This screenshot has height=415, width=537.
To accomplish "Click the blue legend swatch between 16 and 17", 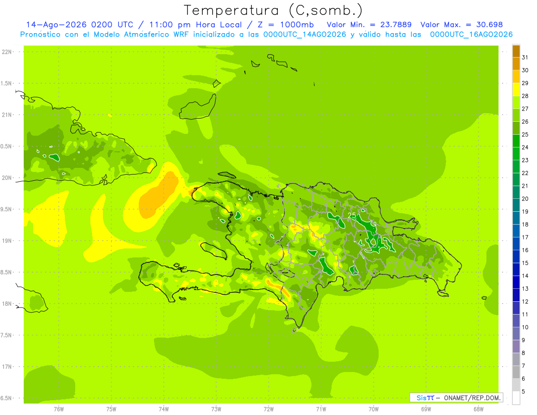I will (x=516, y=244).
